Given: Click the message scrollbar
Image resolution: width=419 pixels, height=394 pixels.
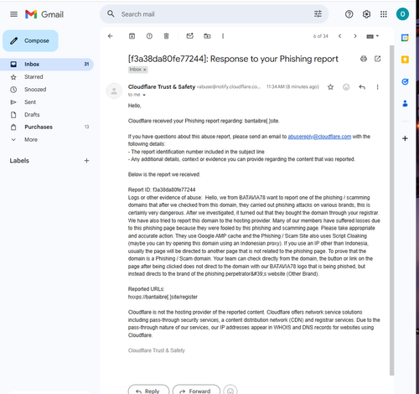Looking at the screenshot, I should click(391, 210).
